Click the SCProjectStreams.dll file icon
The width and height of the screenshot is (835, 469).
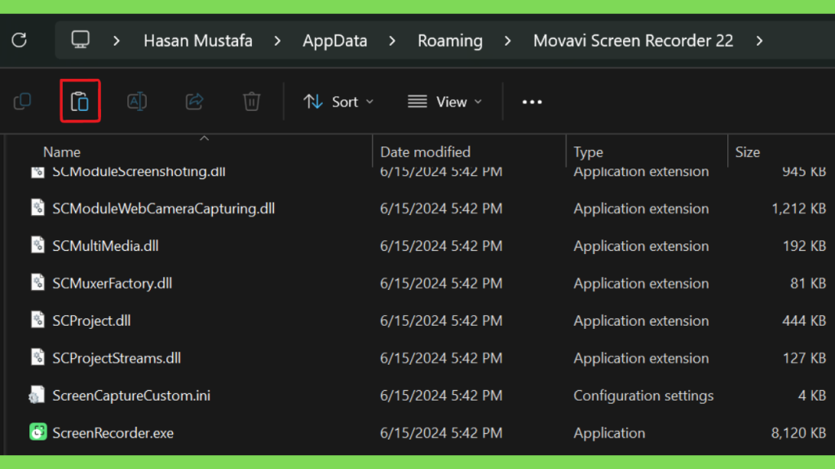[38, 357]
